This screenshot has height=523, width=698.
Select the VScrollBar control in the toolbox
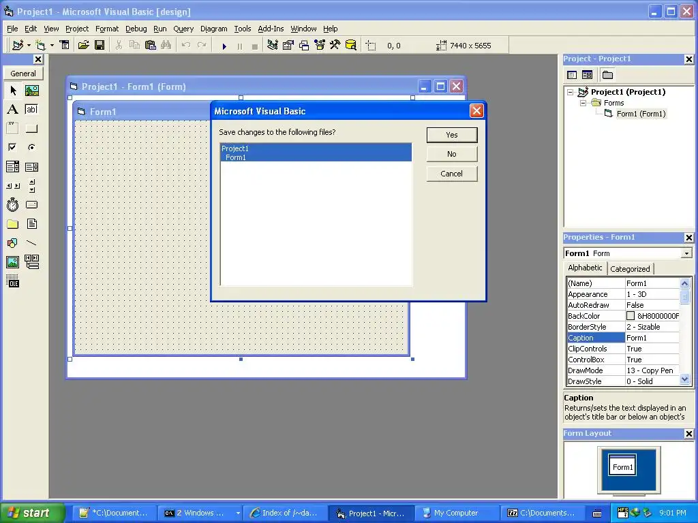[31, 186]
